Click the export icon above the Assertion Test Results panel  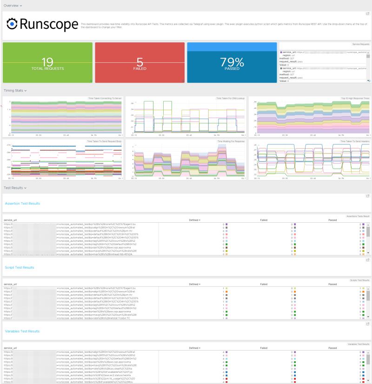[x=366, y=195]
